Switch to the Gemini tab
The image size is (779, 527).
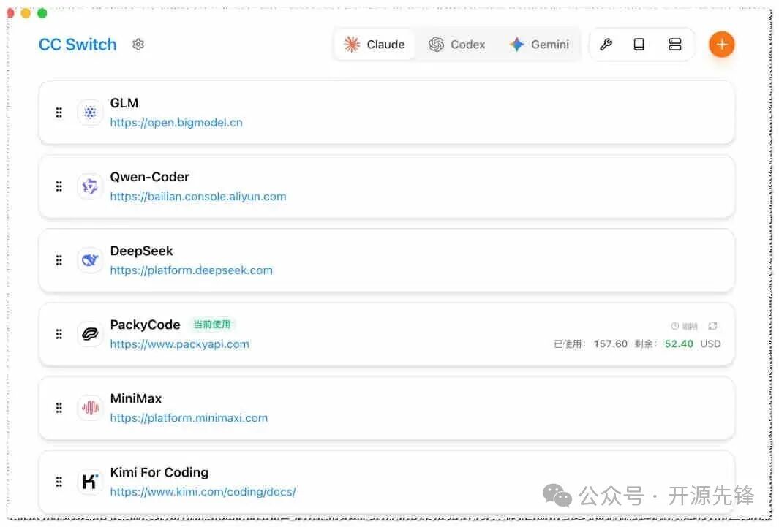tap(540, 45)
